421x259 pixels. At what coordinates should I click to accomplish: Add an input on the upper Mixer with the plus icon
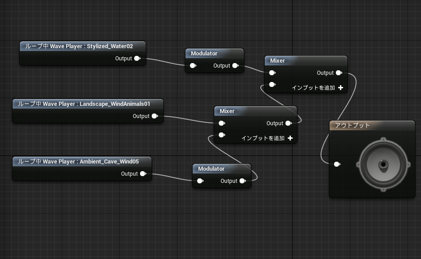click(341, 88)
